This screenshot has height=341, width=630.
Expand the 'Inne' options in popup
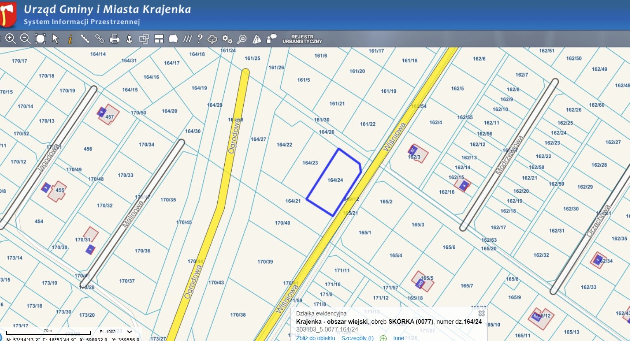click(x=398, y=338)
